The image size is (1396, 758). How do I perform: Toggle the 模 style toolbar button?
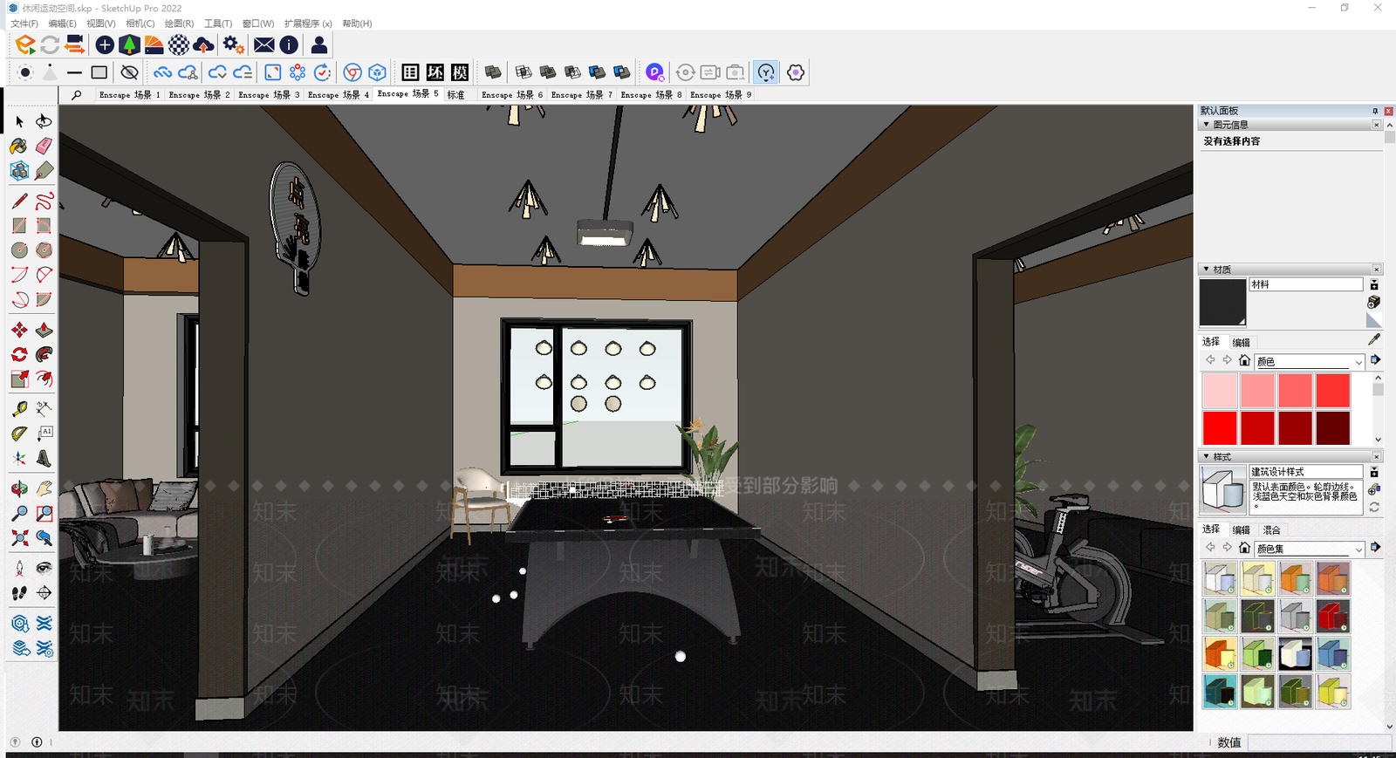coord(460,72)
